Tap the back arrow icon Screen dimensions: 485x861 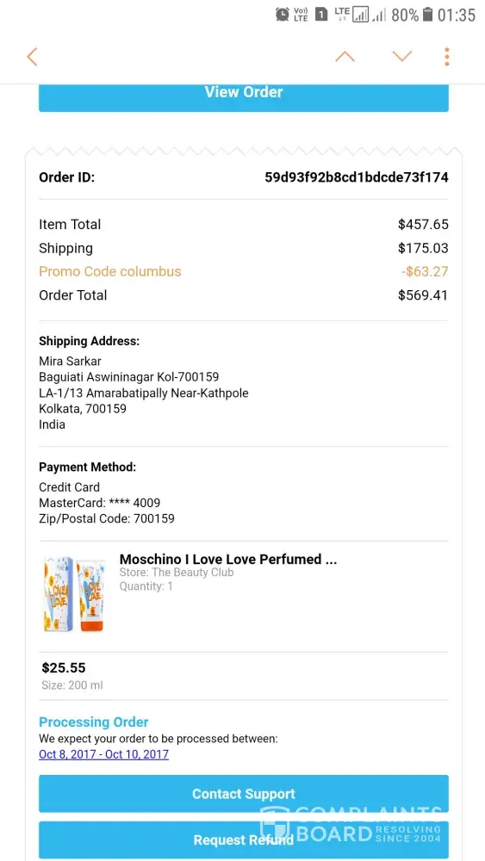pyautogui.click(x=32, y=57)
